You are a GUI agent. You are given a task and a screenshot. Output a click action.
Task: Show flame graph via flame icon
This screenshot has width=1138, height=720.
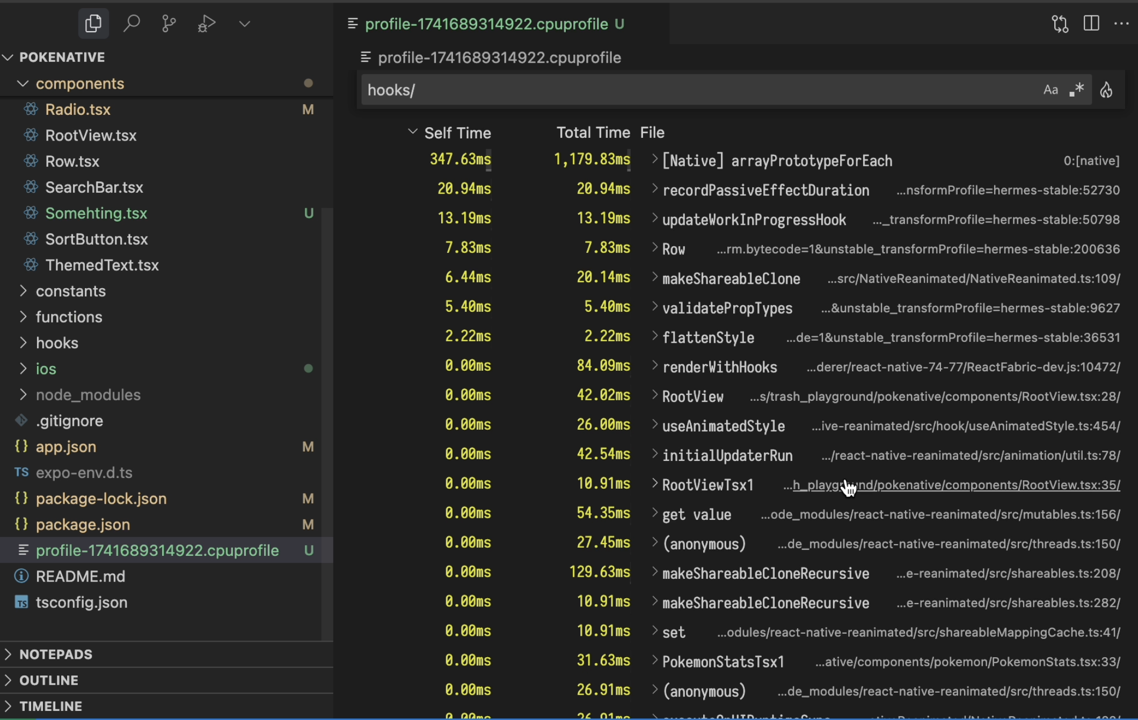(1106, 90)
